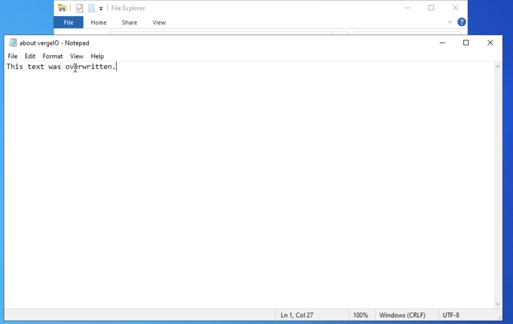This screenshot has height=324, width=513.
Task: Click the UTF-8 encoding indicator in the status bar
Action: [451, 315]
